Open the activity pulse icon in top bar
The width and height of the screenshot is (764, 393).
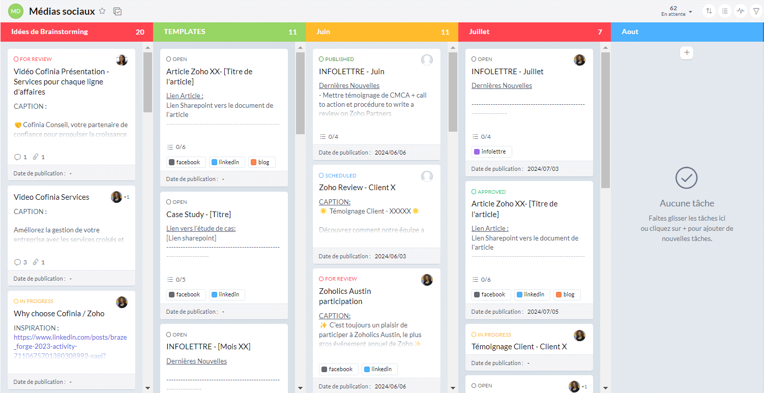[741, 11]
